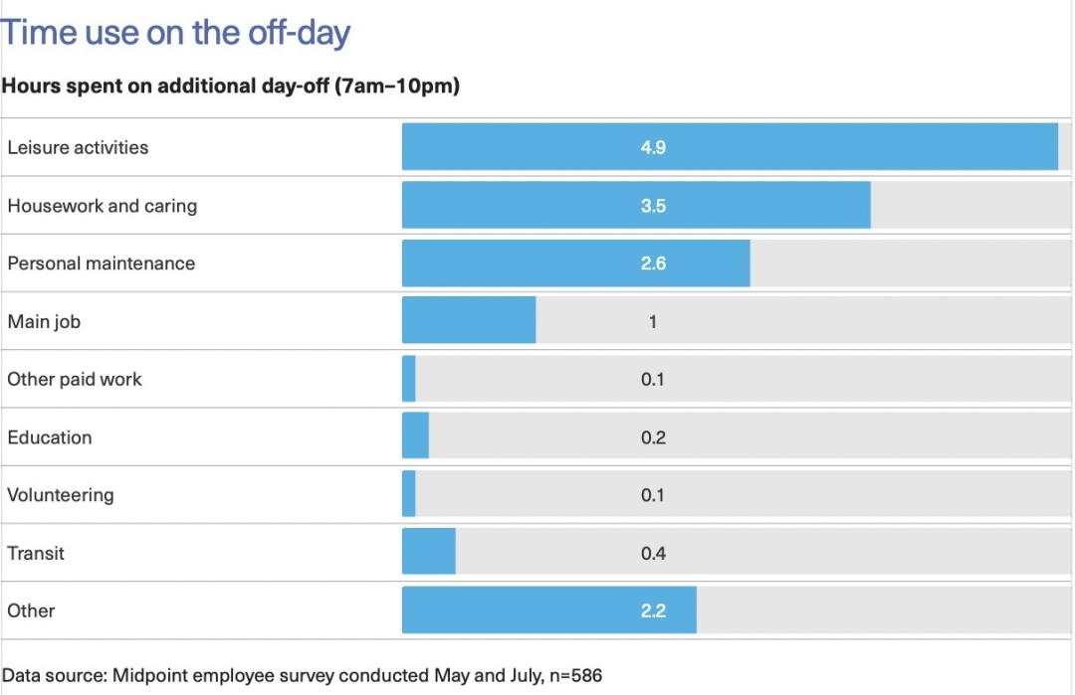Select the 0.2 value in Education row
The height and width of the screenshot is (695, 1075).
click(653, 437)
